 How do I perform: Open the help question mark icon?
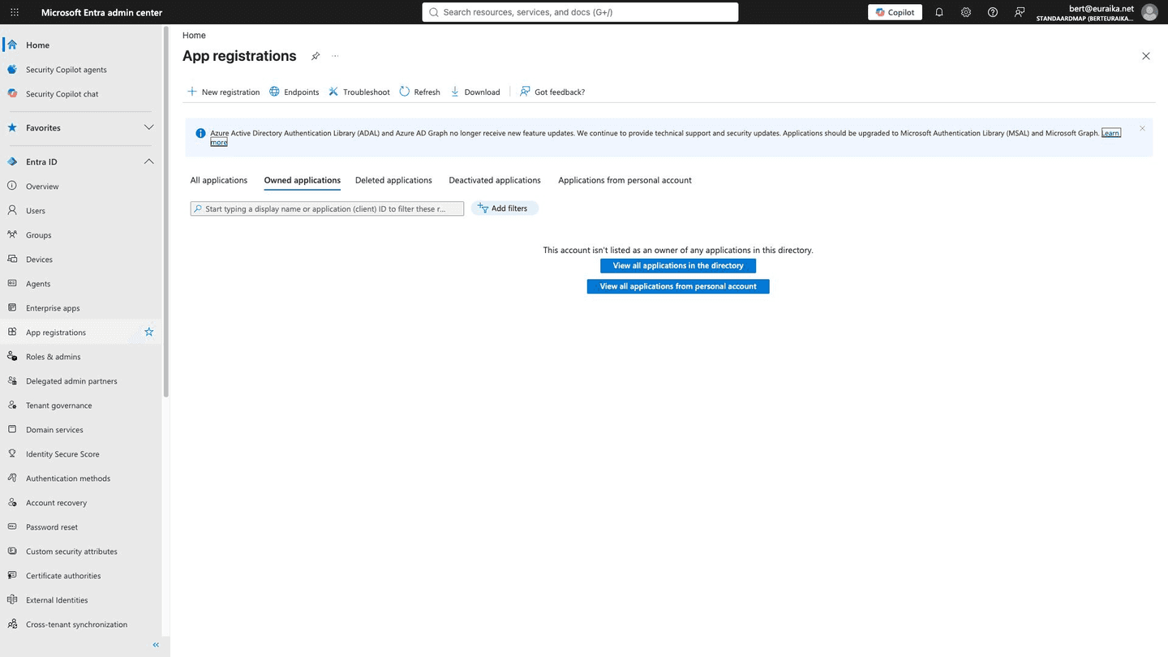pyautogui.click(x=993, y=12)
